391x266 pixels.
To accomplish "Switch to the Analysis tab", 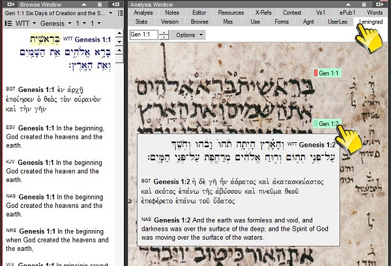I will coord(143,13).
